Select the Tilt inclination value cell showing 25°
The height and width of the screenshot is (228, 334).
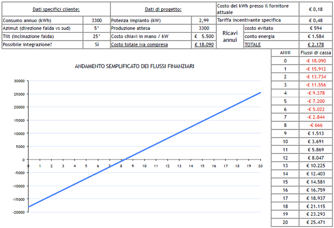tap(97, 36)
